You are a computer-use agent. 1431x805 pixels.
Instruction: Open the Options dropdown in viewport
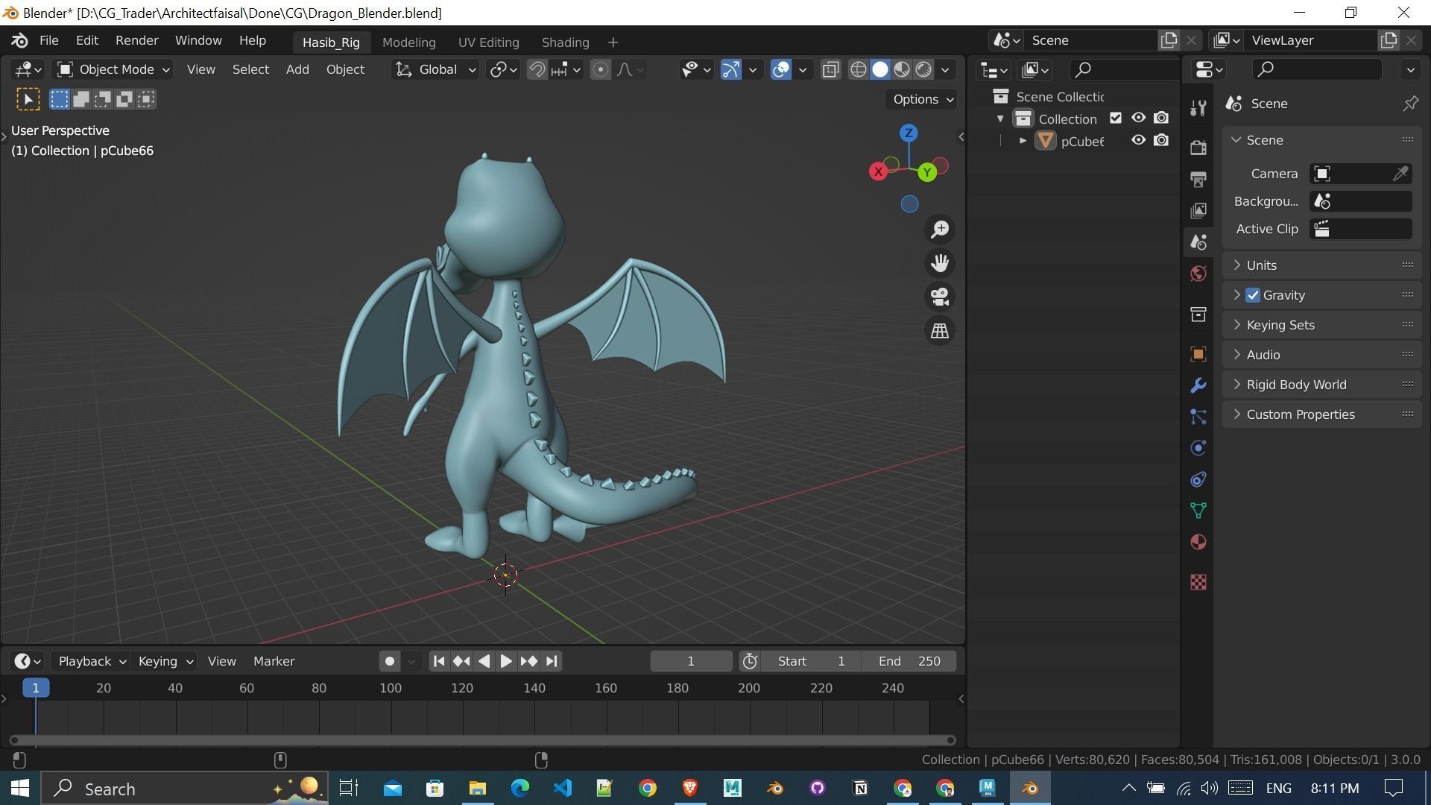(x=922, y=99)
